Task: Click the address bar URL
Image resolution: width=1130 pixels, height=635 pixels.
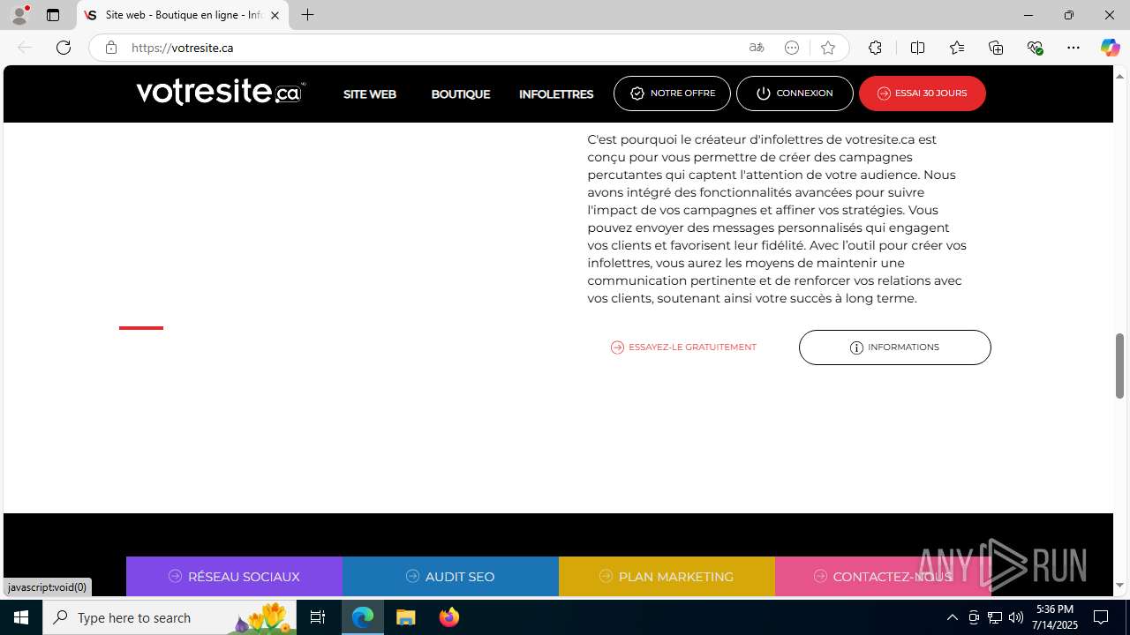Action: [183, 48]
